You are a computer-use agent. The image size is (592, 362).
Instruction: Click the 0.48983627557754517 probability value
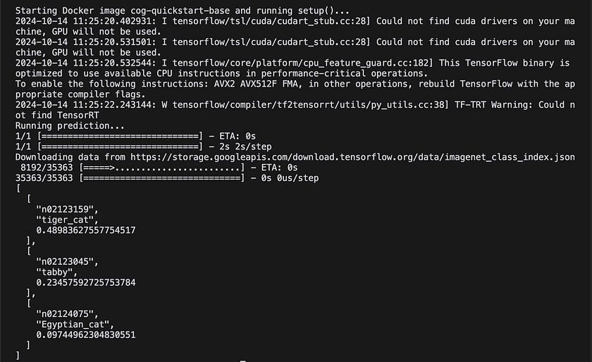point(86,230)
